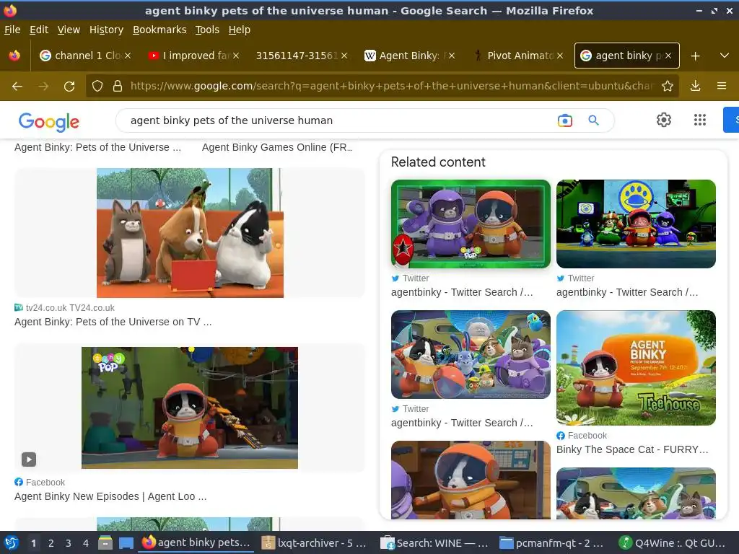Image resolution: width=739 pixels, height=554 pixels.
Task: Open 'Agent Binky Games Online (FR' result
Action: [277, 147]
